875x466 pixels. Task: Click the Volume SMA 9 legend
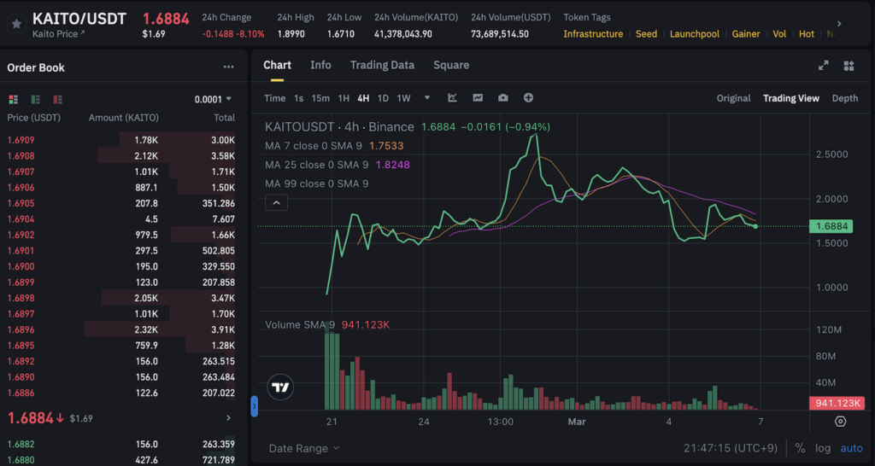pos(327,324)
